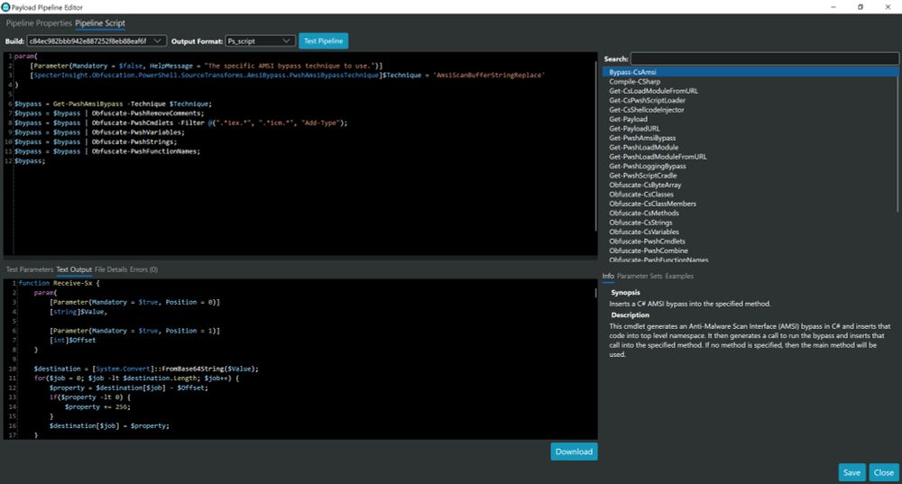Click the Payload Pipeline Editor app icon
The width and height of the screenshot is (902, 484).
[5, 7]
